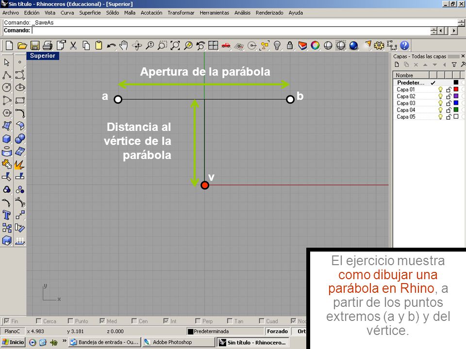Expand the taskbar quick launch overflow chevron
Viewport: 466px width, 349px height.
pyautogui.click(x=64, y=341)
